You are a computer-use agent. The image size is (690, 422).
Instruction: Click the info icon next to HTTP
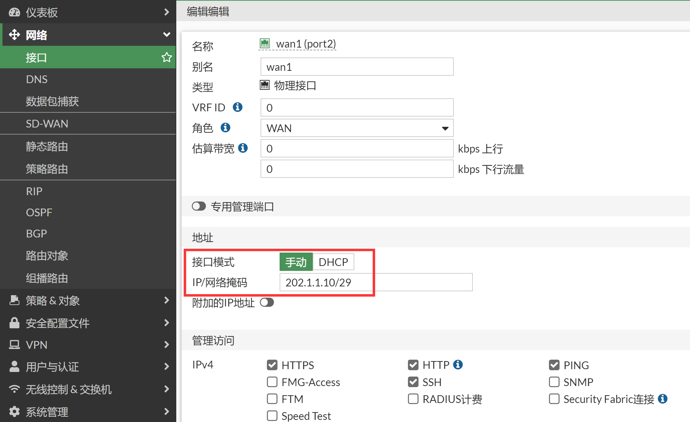[458, 365]
